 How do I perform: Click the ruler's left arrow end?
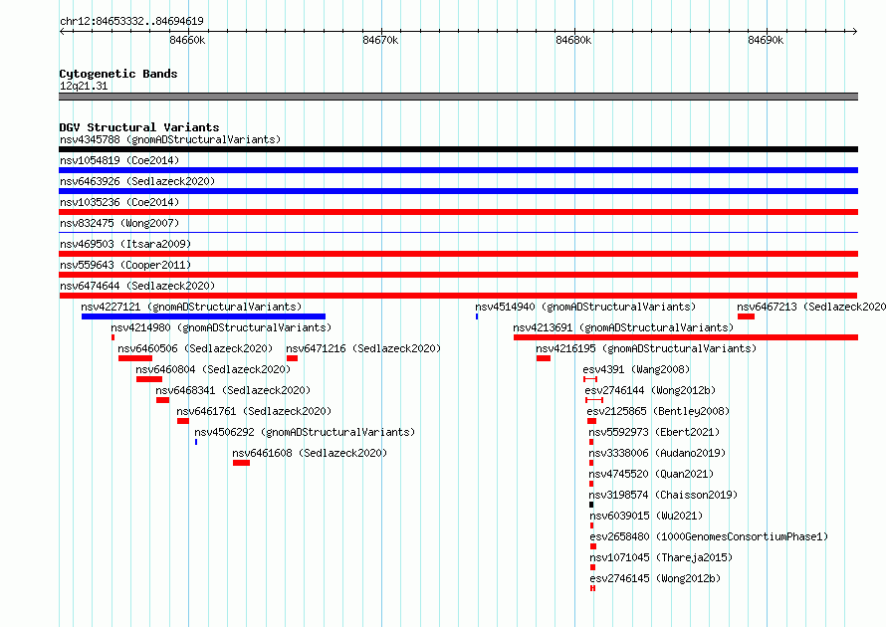tap(62, 31)
